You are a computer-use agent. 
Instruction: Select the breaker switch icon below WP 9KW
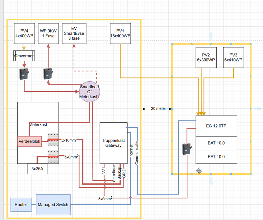point(48,74)
